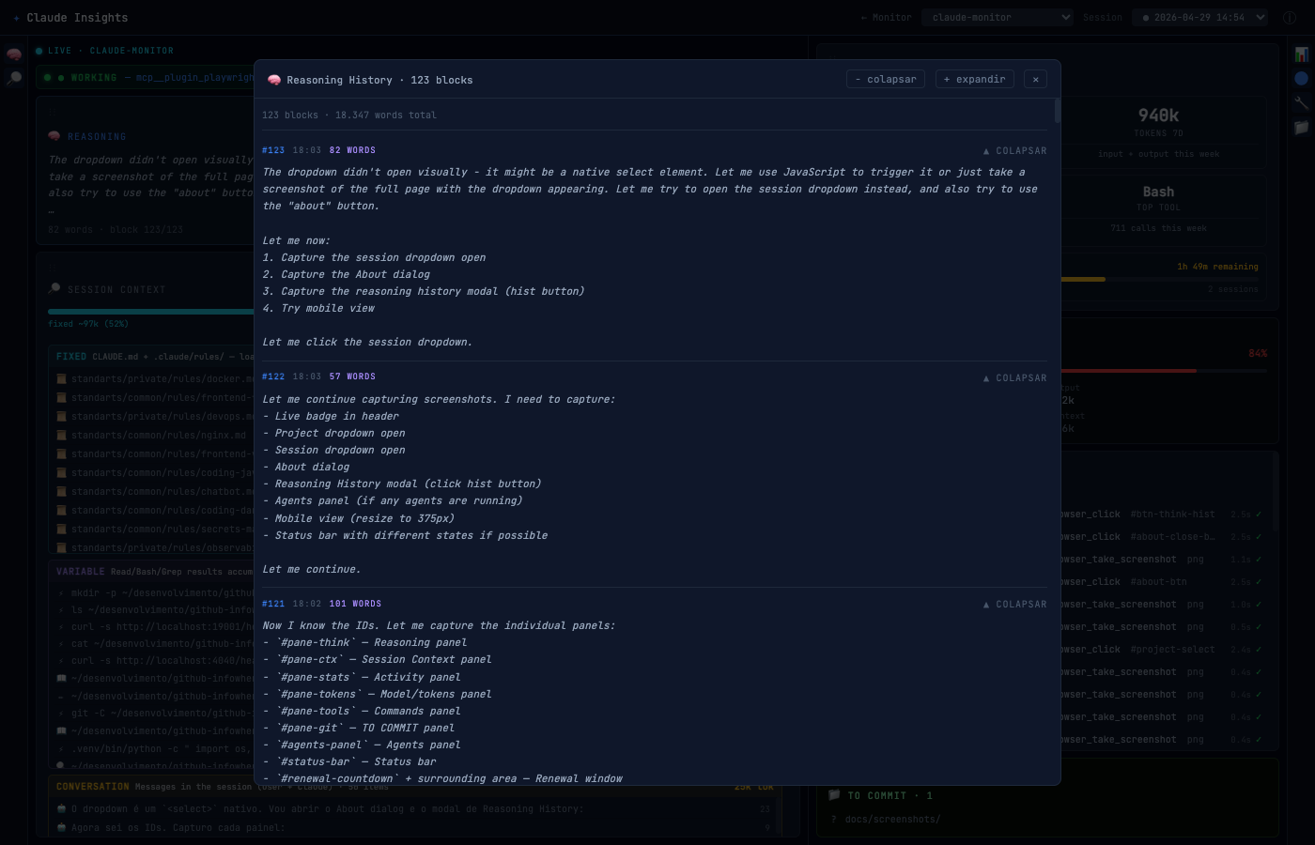Click the Claude Insights logo star

[17, 18]
